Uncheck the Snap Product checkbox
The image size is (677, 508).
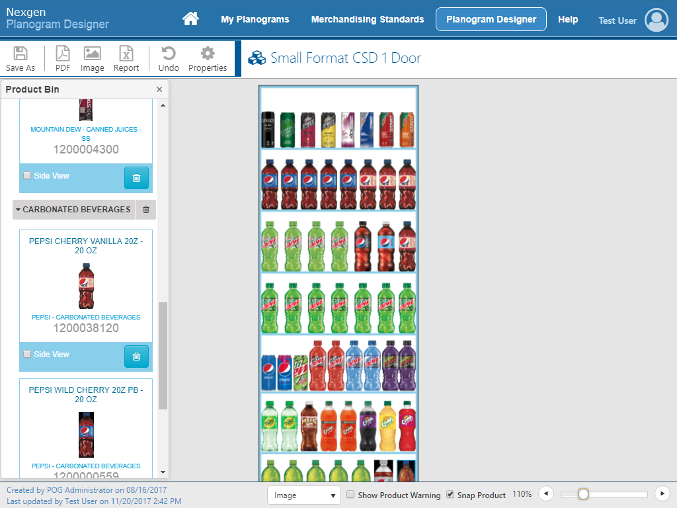coord(450,494)
